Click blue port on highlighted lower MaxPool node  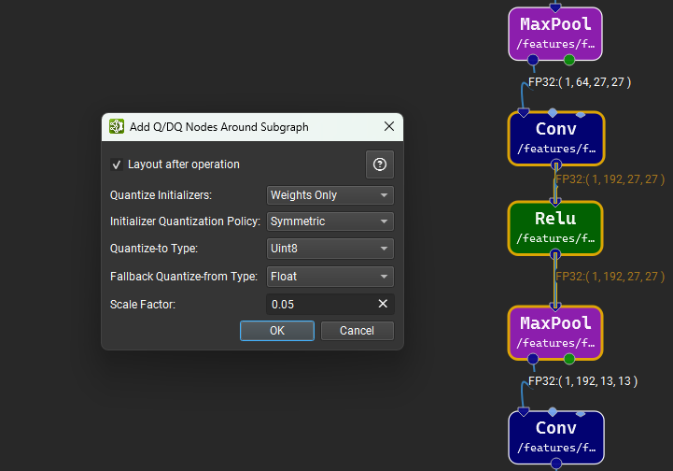point(533,359)
